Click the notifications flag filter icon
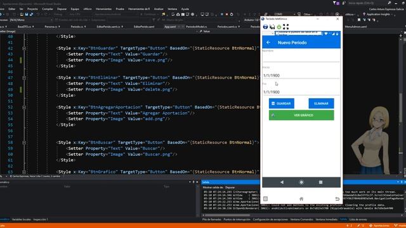The image size is (406, 228). coord(336,3)
